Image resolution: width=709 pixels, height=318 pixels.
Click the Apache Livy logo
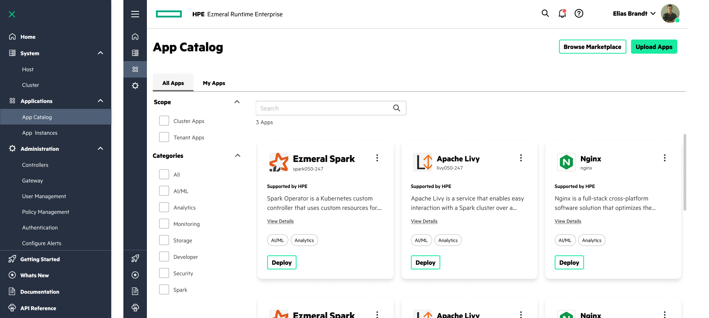(x=423, y=162)
